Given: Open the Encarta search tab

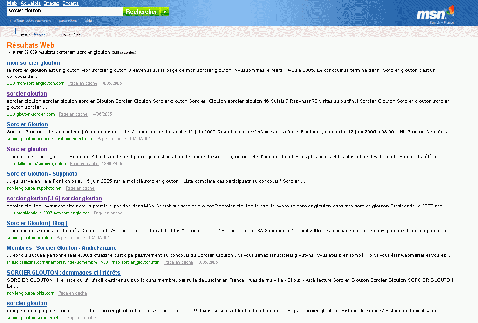Looking at the screenshot, I should point(70,3).
